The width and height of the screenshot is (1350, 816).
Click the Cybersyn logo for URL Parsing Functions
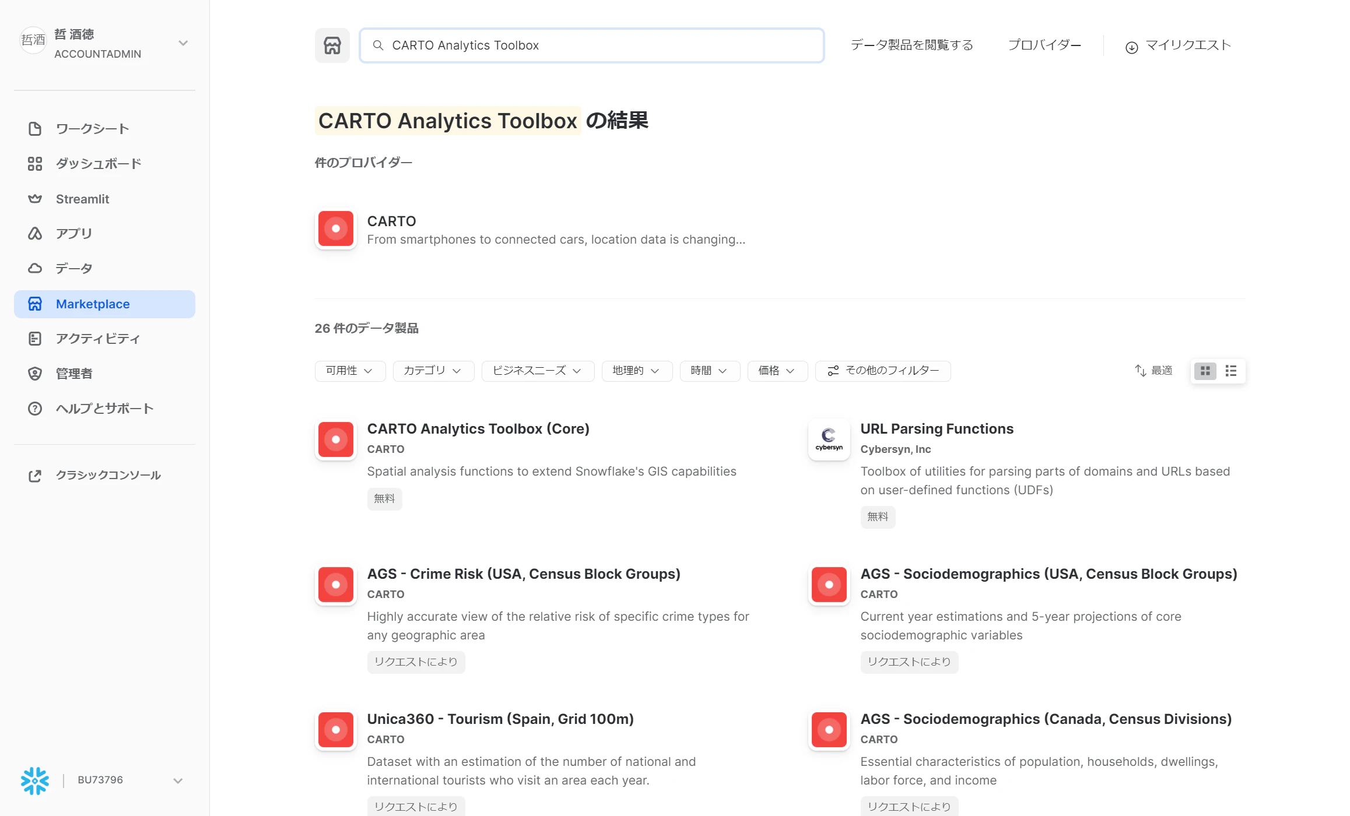pos(829,439)
